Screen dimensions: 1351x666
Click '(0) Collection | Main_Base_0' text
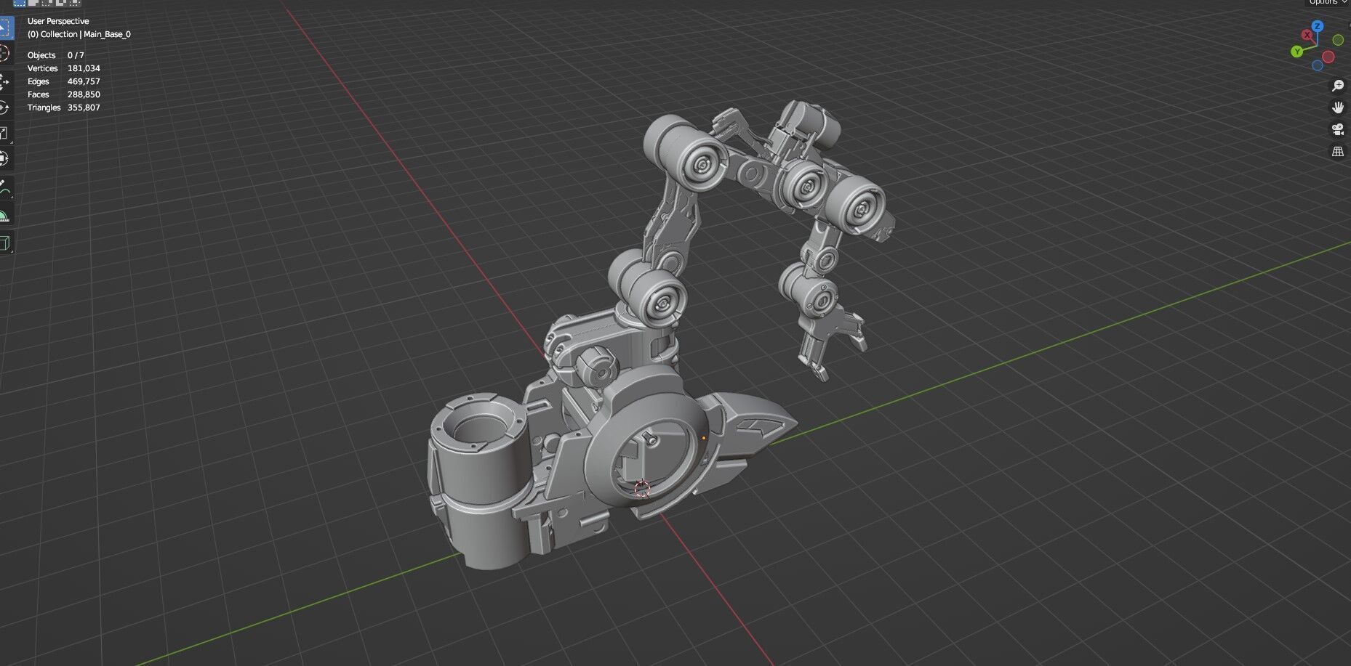(79, 34)
